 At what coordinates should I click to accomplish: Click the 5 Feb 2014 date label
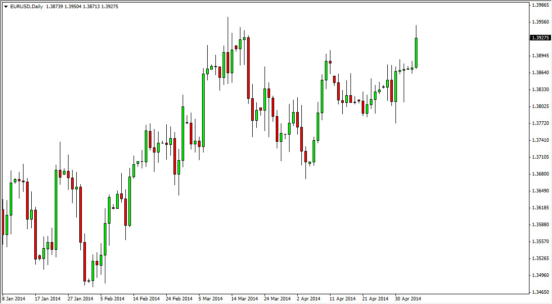pyautogui.click(x=113, y=299)
